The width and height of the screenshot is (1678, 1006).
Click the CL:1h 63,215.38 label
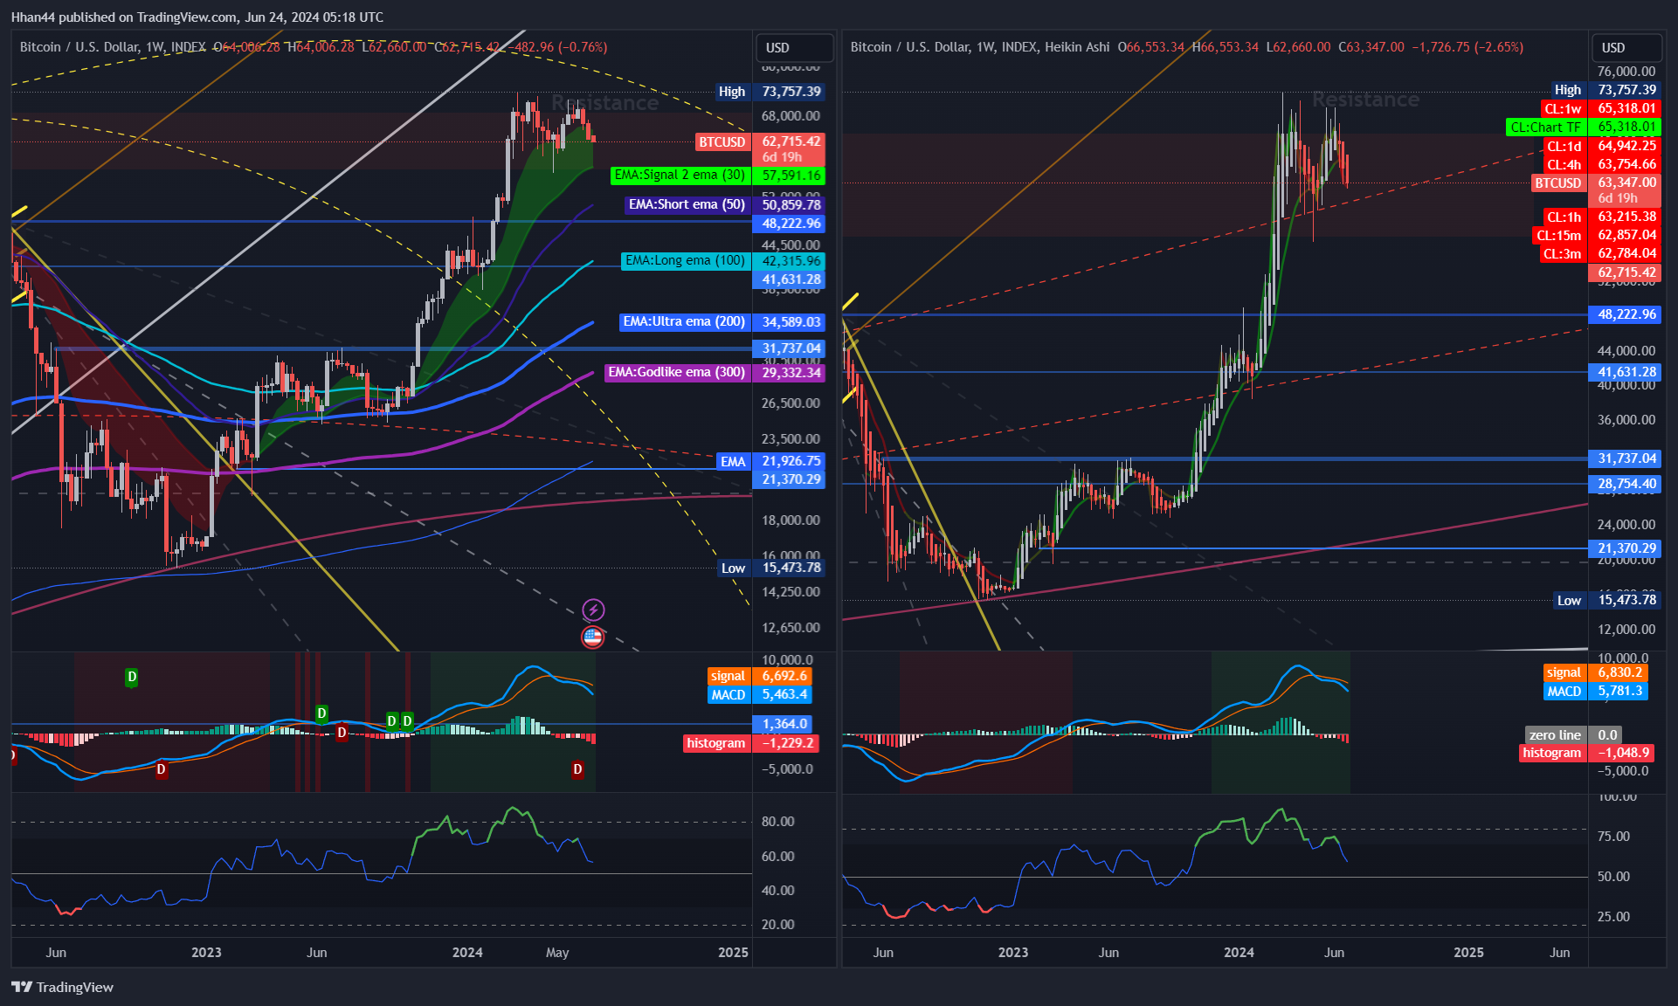click(1602, 217)
